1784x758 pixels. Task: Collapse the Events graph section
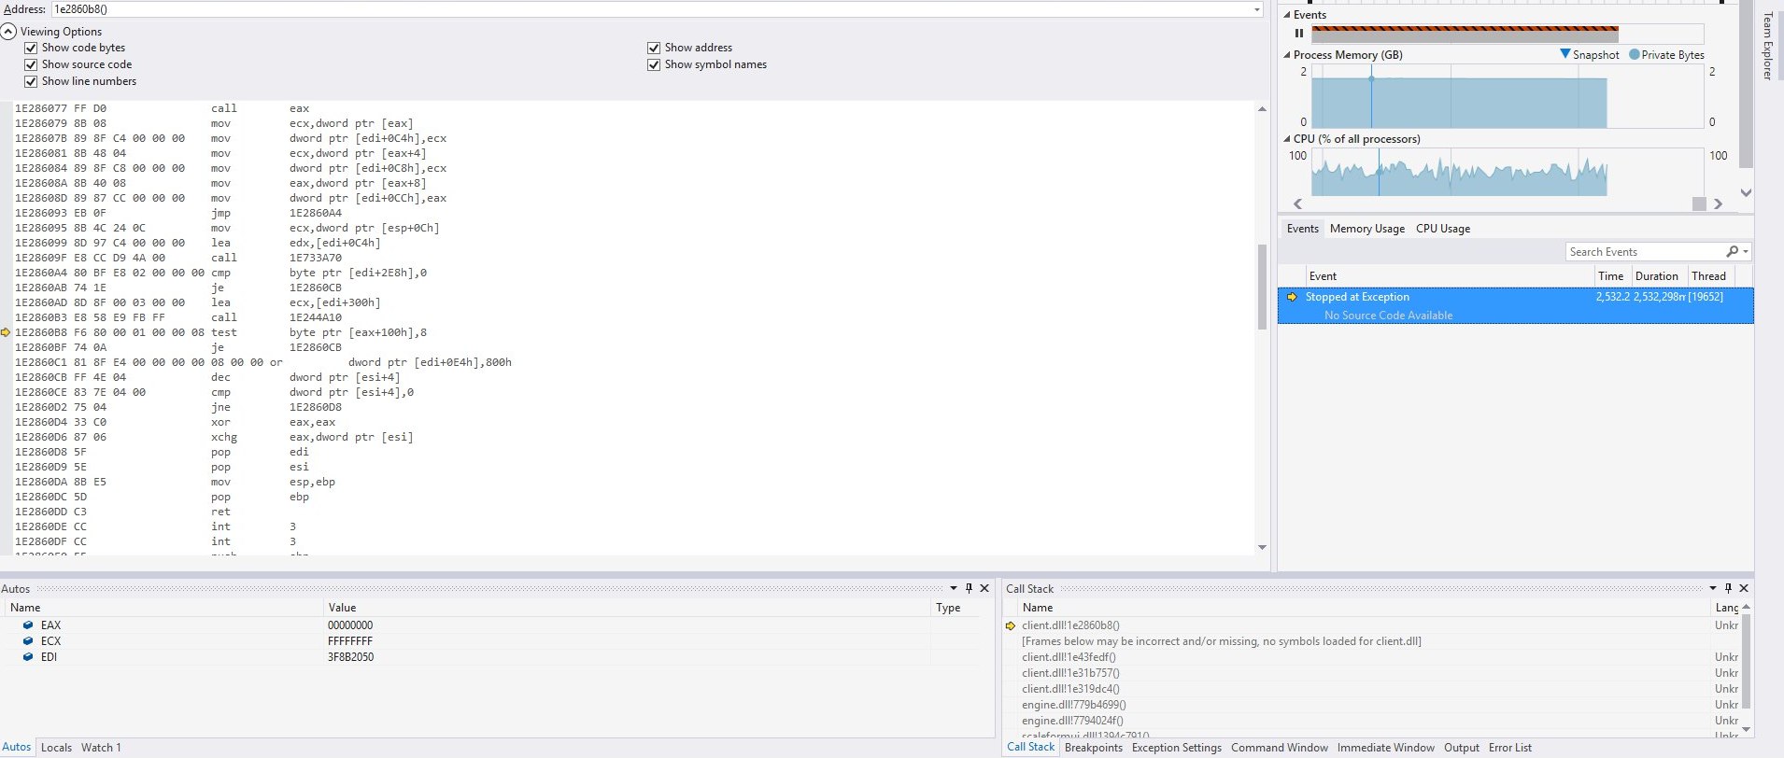pos(1287,15)
